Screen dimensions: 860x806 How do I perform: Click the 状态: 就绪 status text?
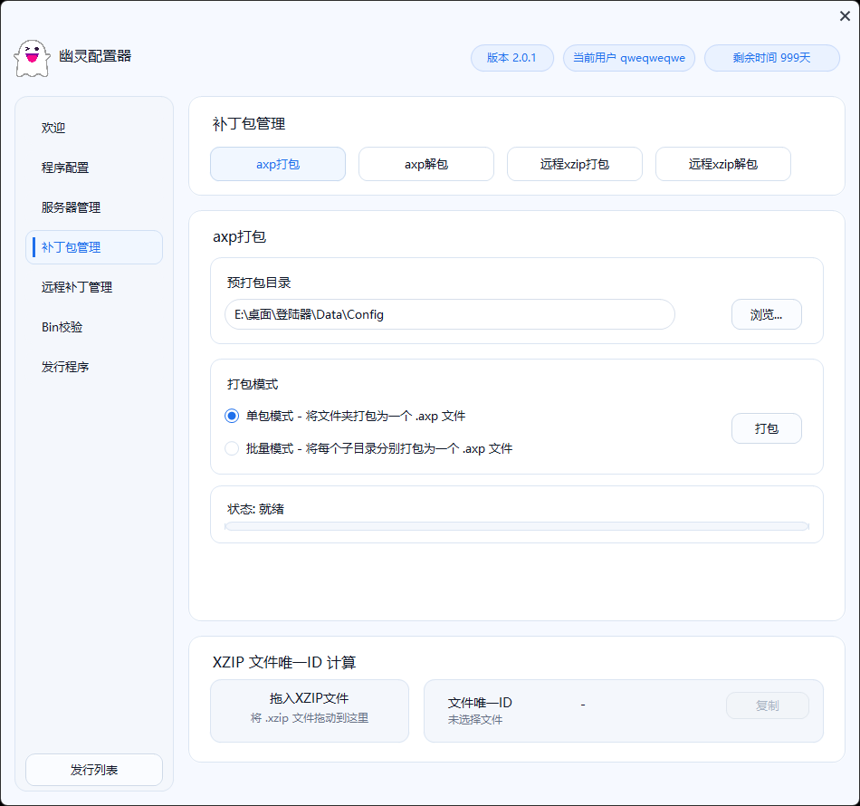[x=255, y=509]
